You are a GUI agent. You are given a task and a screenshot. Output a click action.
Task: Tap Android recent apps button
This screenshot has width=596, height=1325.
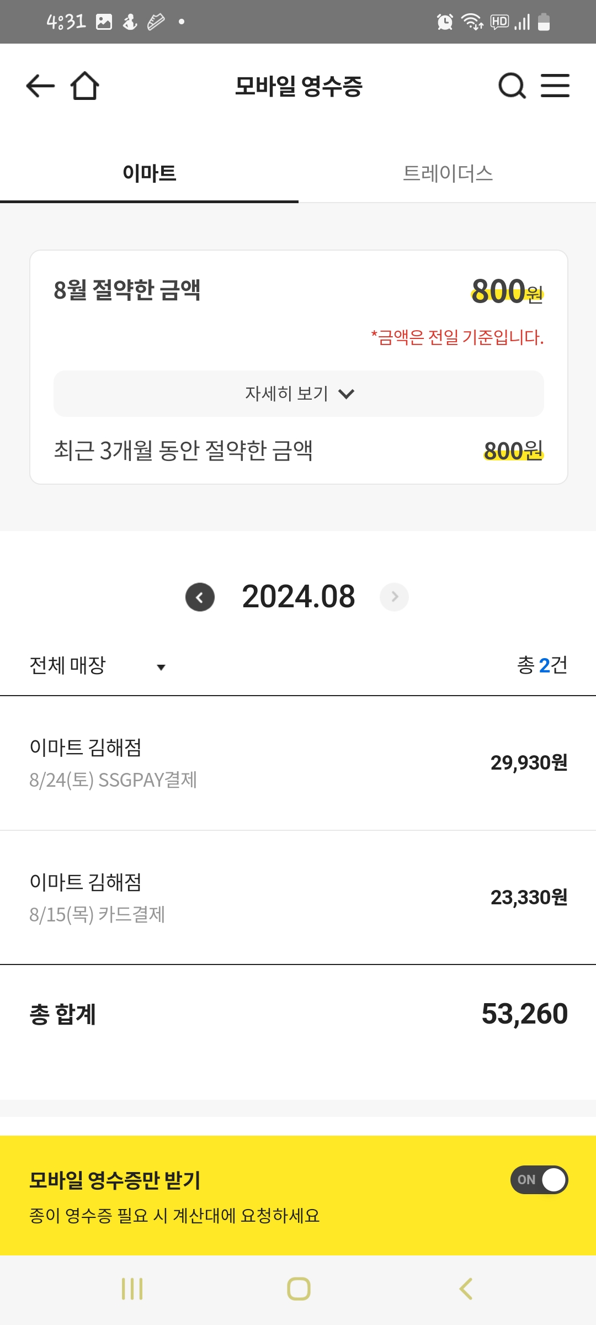pos(132,1289)
